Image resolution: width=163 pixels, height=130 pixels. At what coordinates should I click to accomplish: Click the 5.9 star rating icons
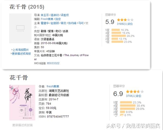pos(125,20)
